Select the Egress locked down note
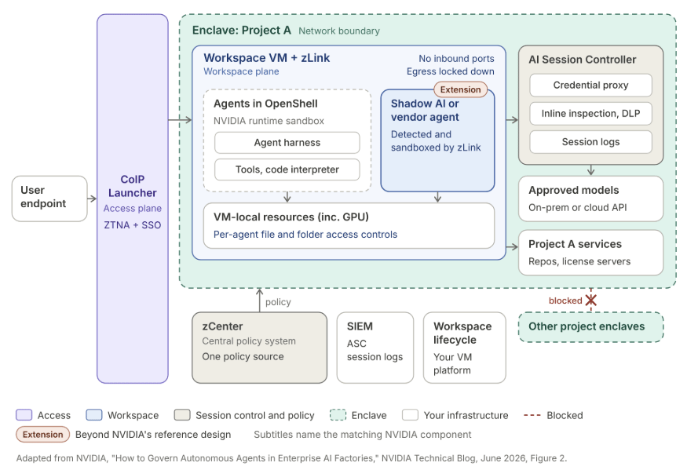The image size is (687, 470). [451, 71]
